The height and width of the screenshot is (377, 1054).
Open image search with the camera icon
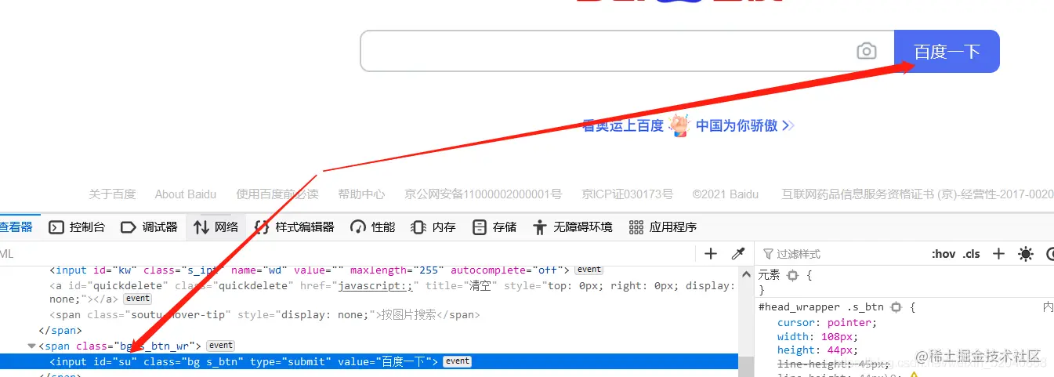click(x=866, y=52)
